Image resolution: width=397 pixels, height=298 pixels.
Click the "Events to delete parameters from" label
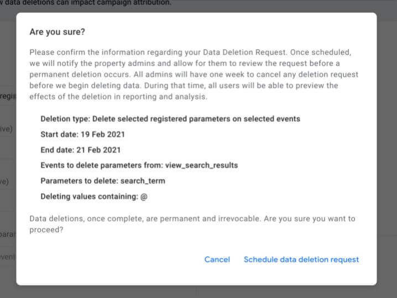pos(101,165)
